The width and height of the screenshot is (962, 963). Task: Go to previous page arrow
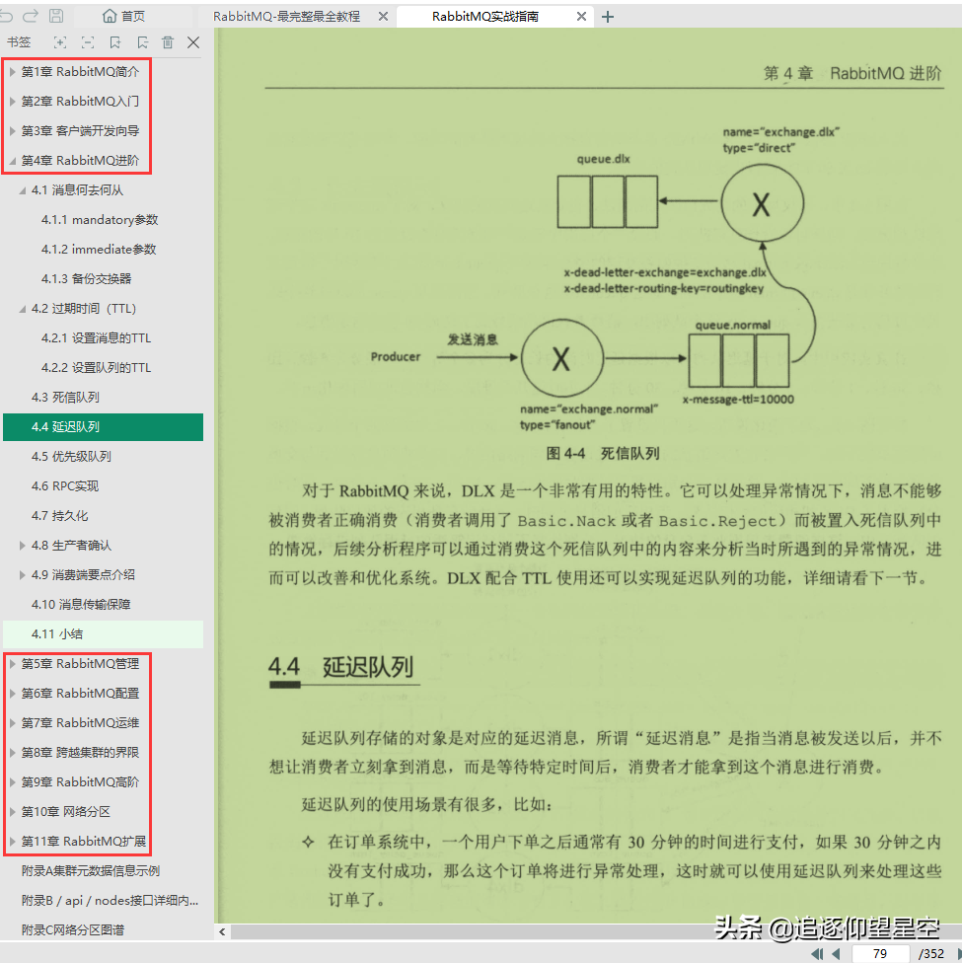pos(836,953)
